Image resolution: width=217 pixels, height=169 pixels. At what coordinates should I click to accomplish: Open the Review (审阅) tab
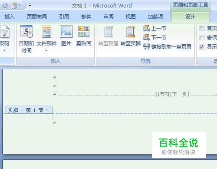[x=108, y=17]
